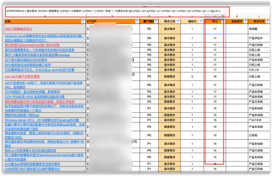The height and width of the screenshot is (176, 272).
Task: Select the 得分 header cell
Action: [215, 21]
